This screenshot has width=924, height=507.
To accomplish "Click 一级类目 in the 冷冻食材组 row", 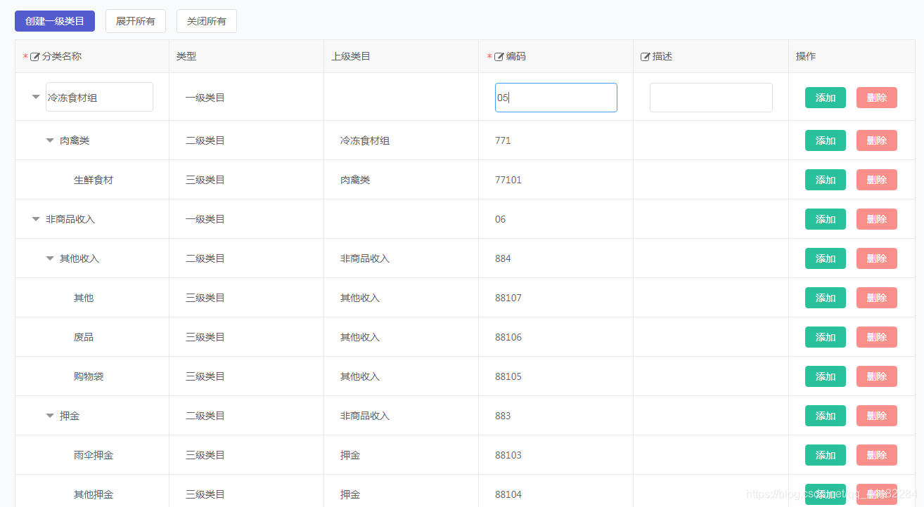I will click(205, 98).
